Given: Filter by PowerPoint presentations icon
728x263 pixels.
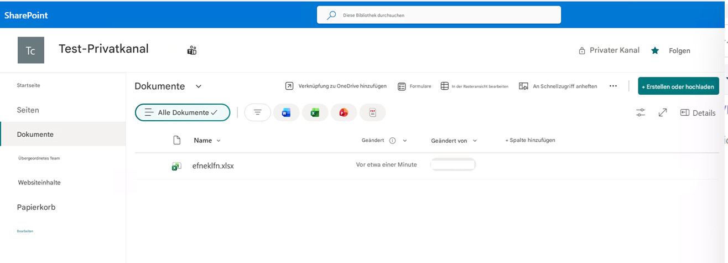Looking at the screenshot, I should click(344, 113).
